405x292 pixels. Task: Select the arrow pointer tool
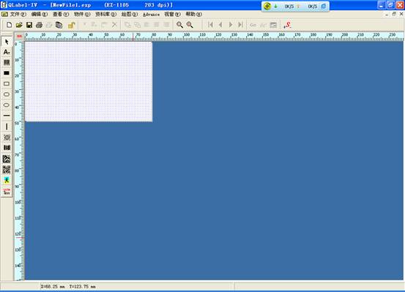(x=7, y=42)
